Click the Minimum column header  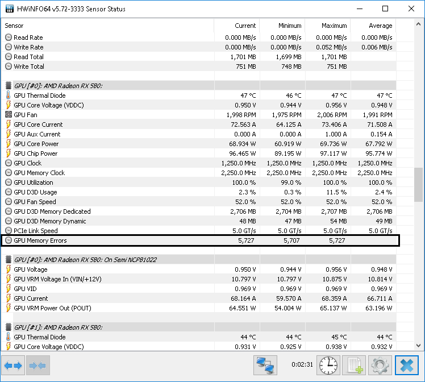click(282, 26)
